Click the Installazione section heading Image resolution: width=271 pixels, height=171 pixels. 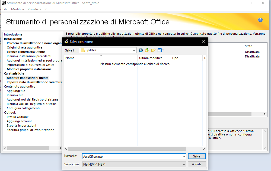[x=13, y=39]
